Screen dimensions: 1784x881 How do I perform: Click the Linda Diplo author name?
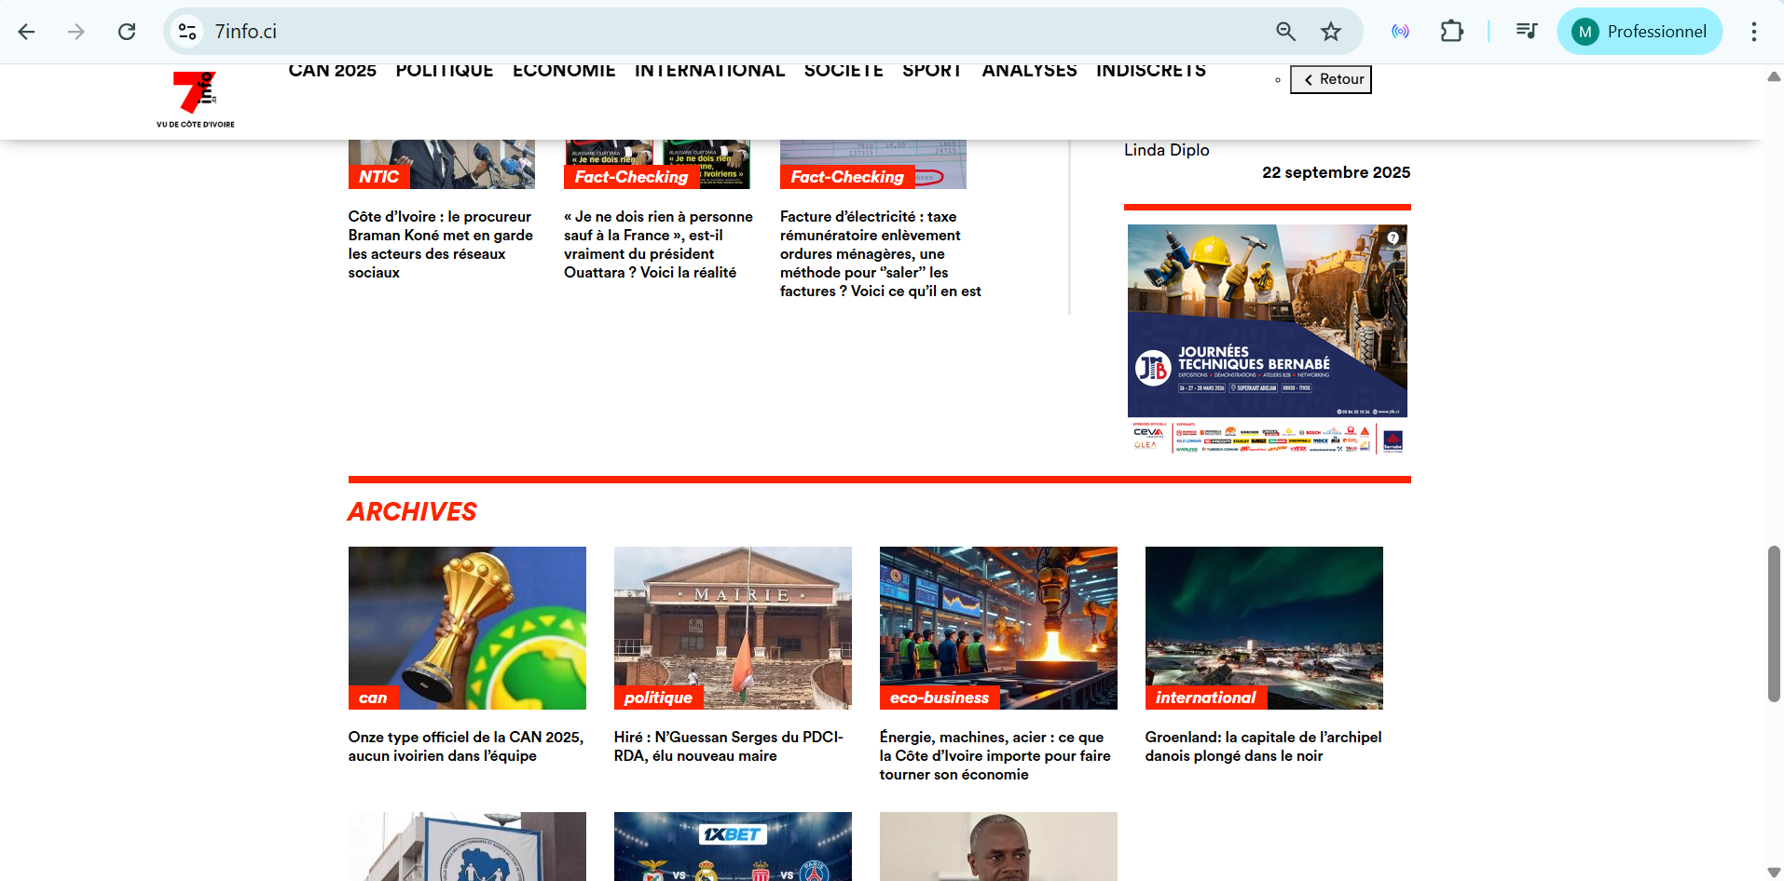click(1167, 150)
